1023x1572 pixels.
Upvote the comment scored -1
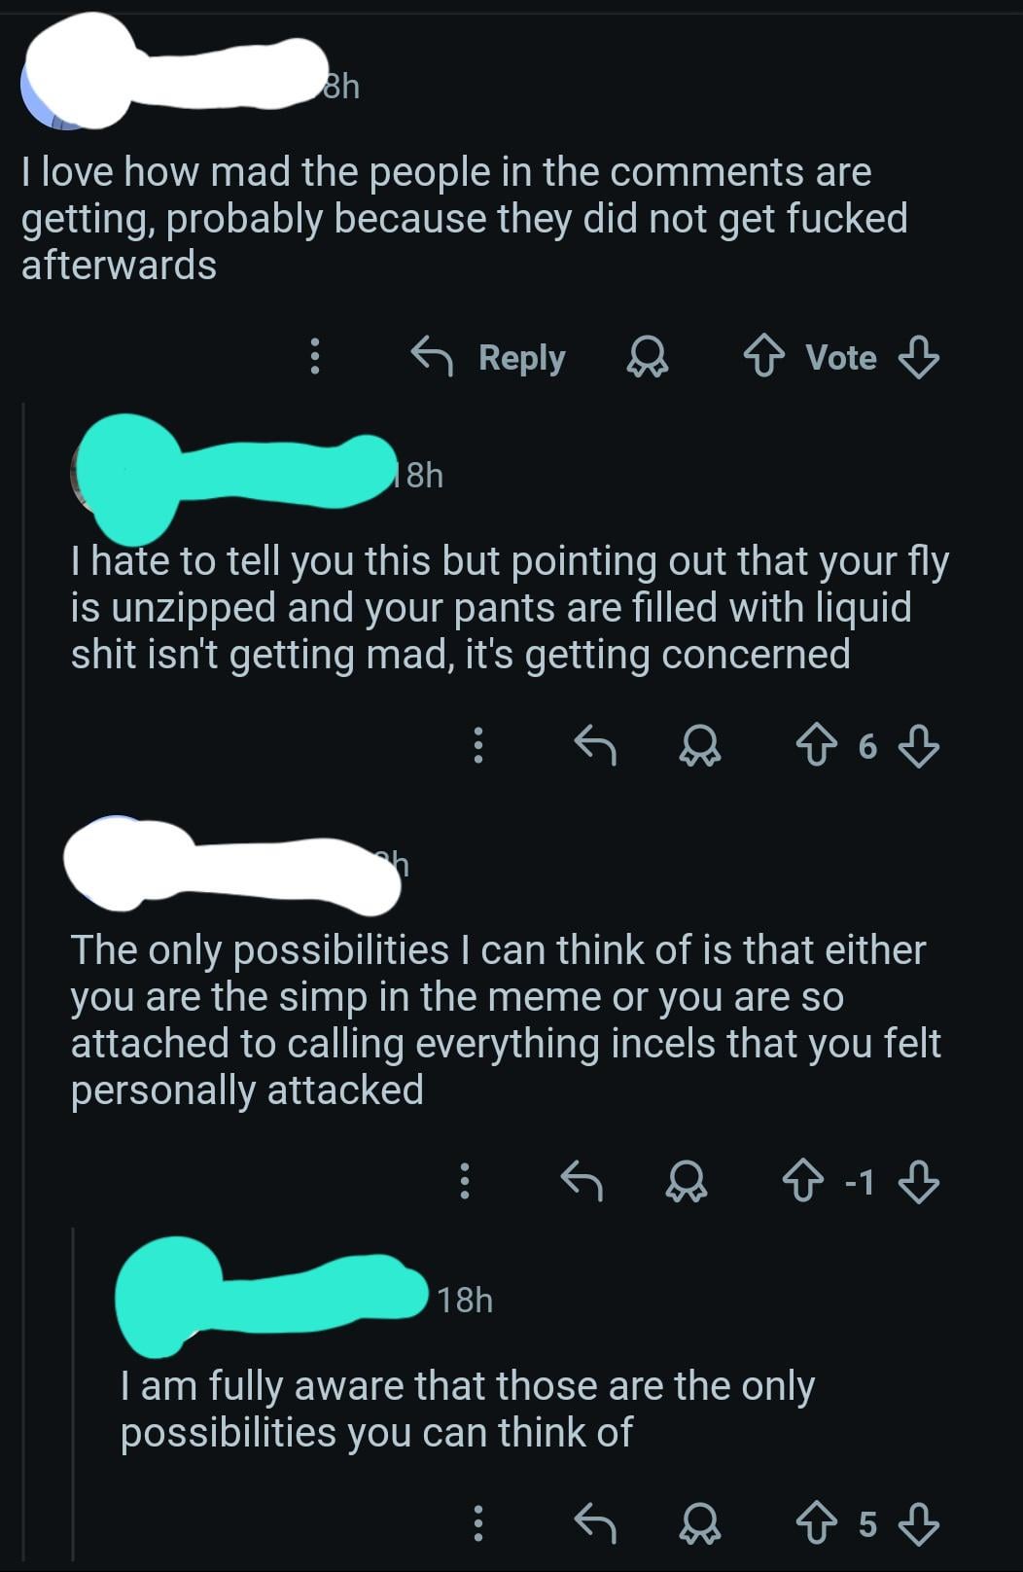click(x=803, y=1182)
